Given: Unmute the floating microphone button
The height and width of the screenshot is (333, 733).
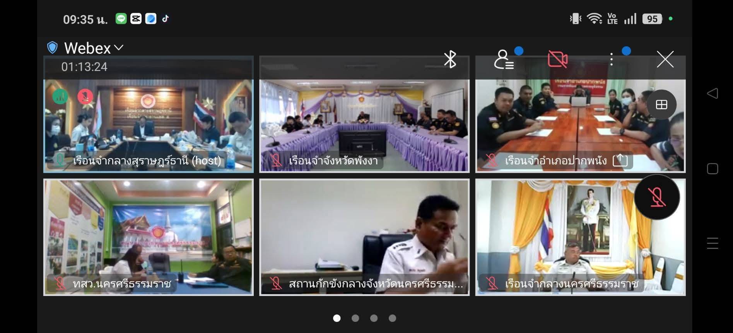Looking at the screenshot, I should [656, 198].
